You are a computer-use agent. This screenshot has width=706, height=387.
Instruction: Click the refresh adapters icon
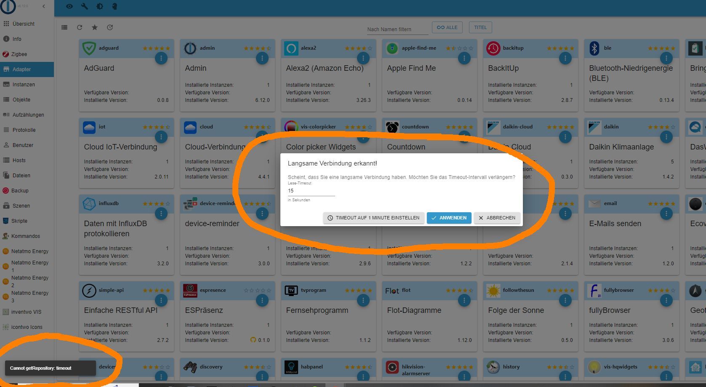(80, 27)
